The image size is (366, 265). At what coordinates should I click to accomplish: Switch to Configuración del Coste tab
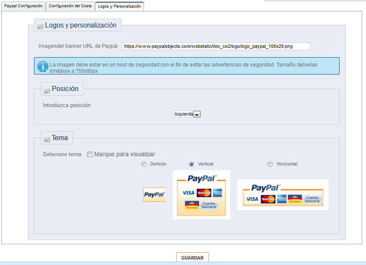click(x=70, y=6)
